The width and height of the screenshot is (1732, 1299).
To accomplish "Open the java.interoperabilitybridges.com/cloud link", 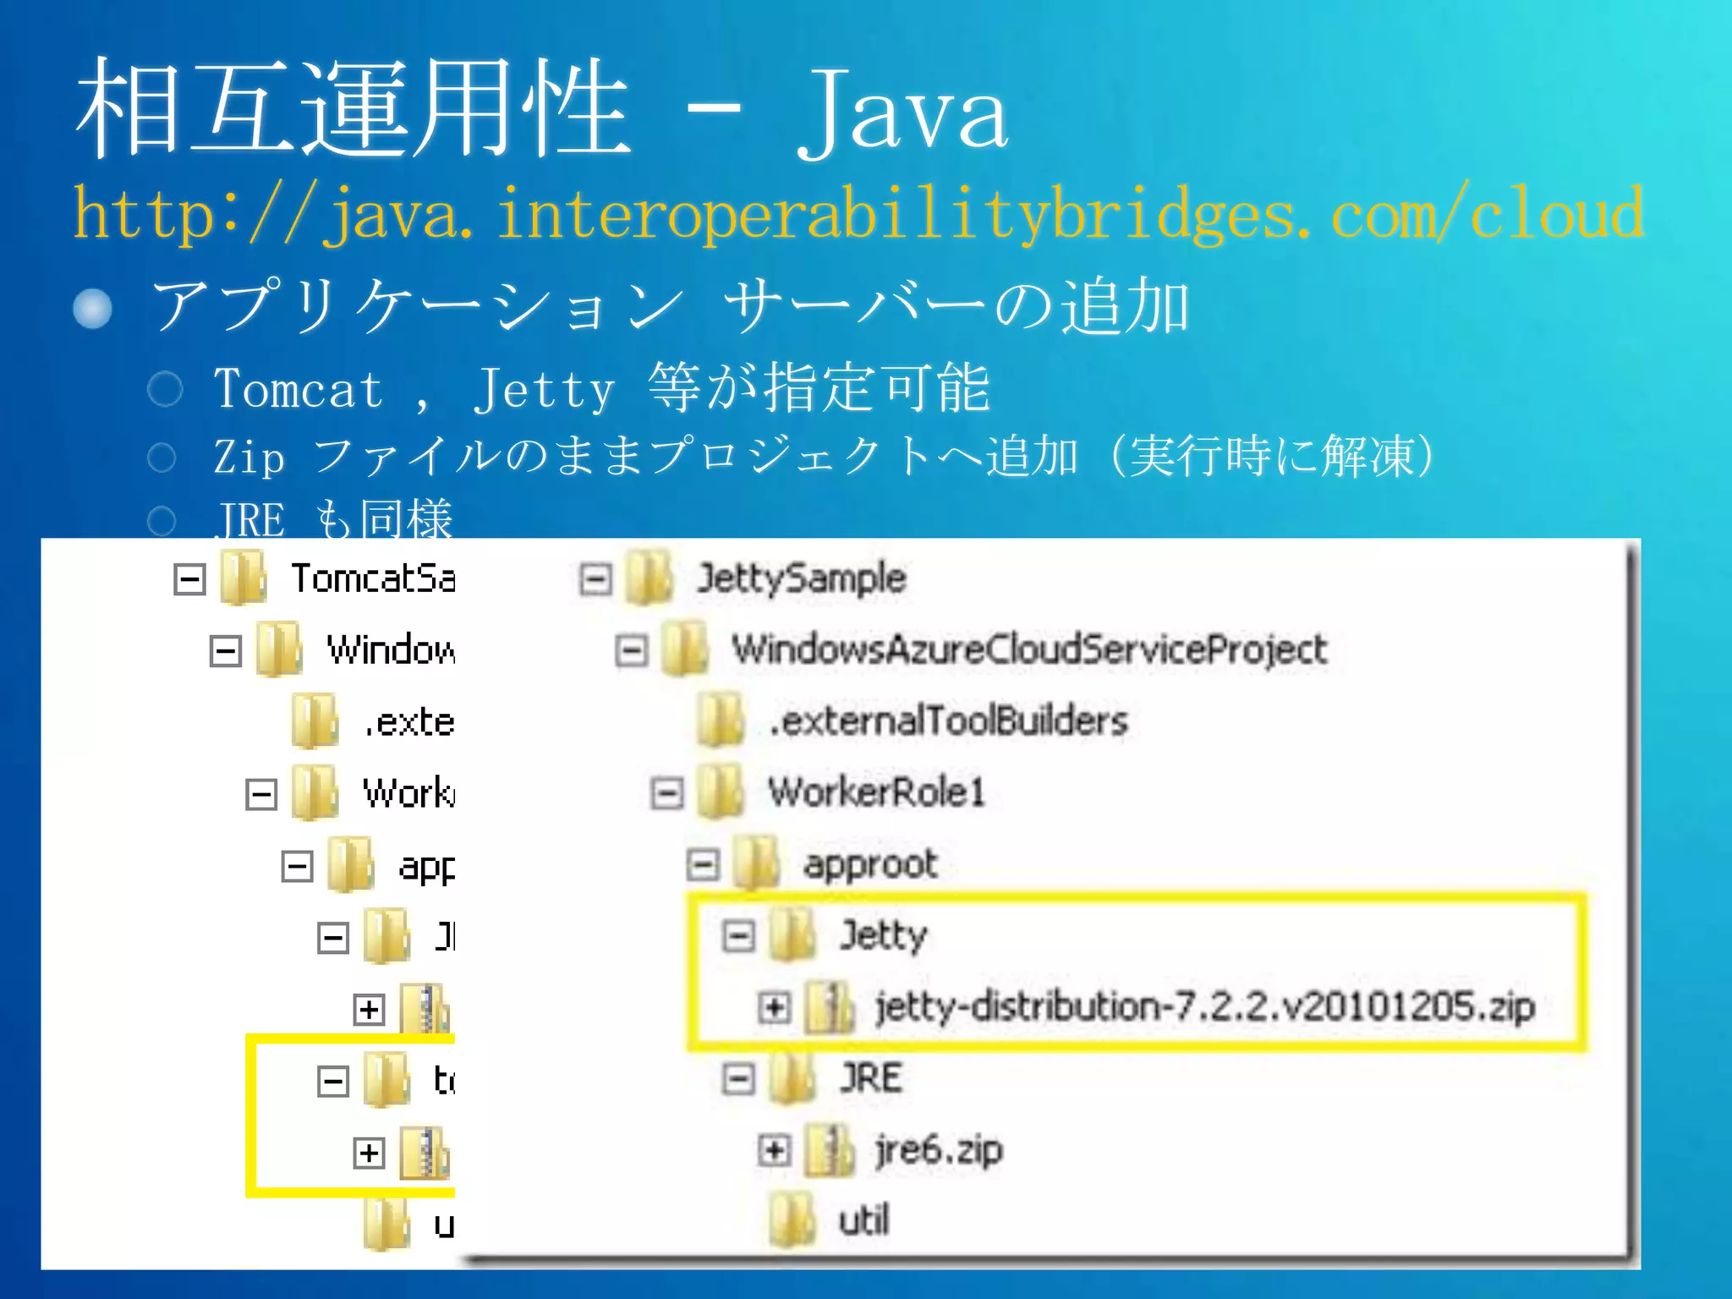I will point(858,214).
